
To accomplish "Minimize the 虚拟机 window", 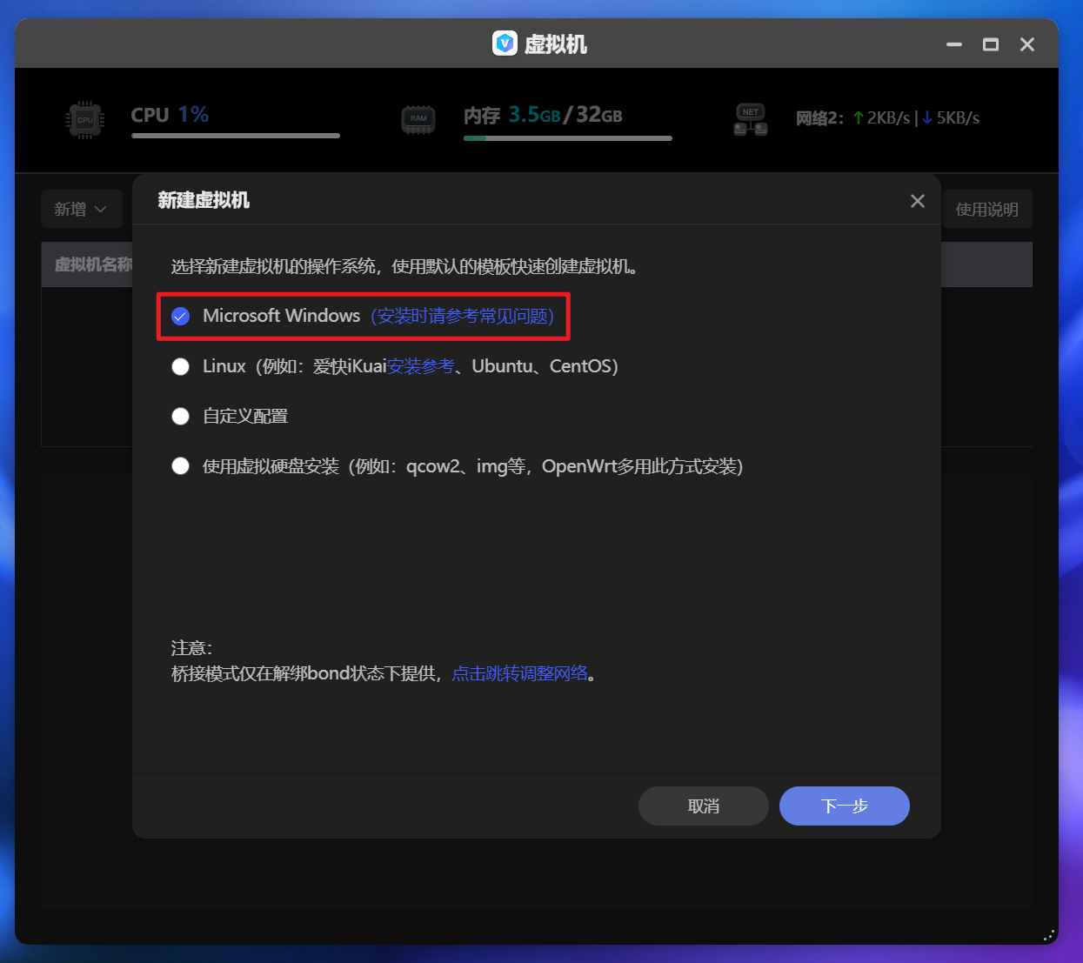I will [954, 44].
